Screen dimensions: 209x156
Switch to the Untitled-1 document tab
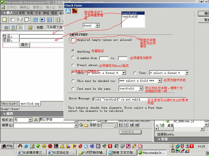tap(10, 103)
